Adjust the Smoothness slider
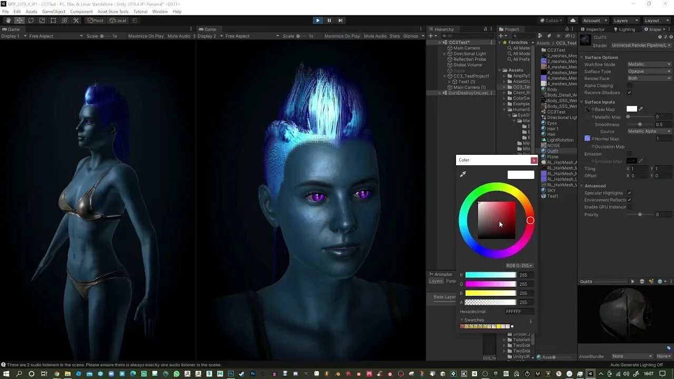The height and width of the screenshot is (379, 674). pos(639,124)
